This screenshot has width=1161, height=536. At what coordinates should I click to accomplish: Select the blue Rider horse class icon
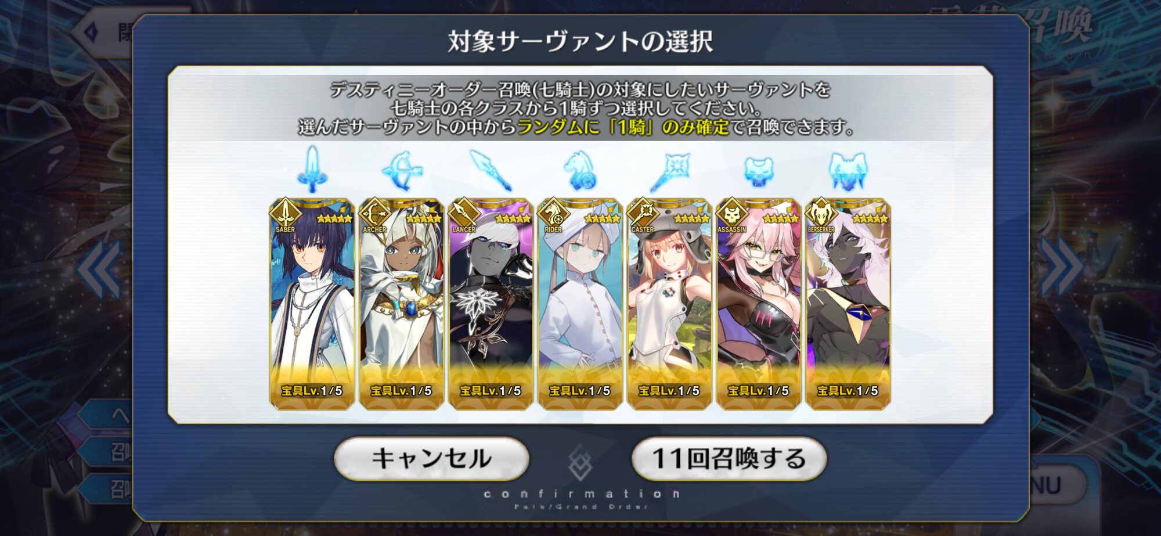pos(580,171)
